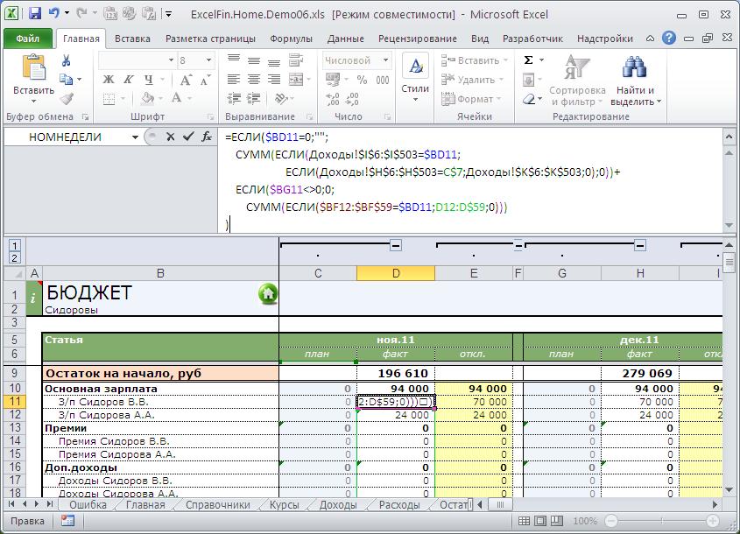The image size is (740, 534).
Task: Click the insert function fx button
Action: (207, 137)
